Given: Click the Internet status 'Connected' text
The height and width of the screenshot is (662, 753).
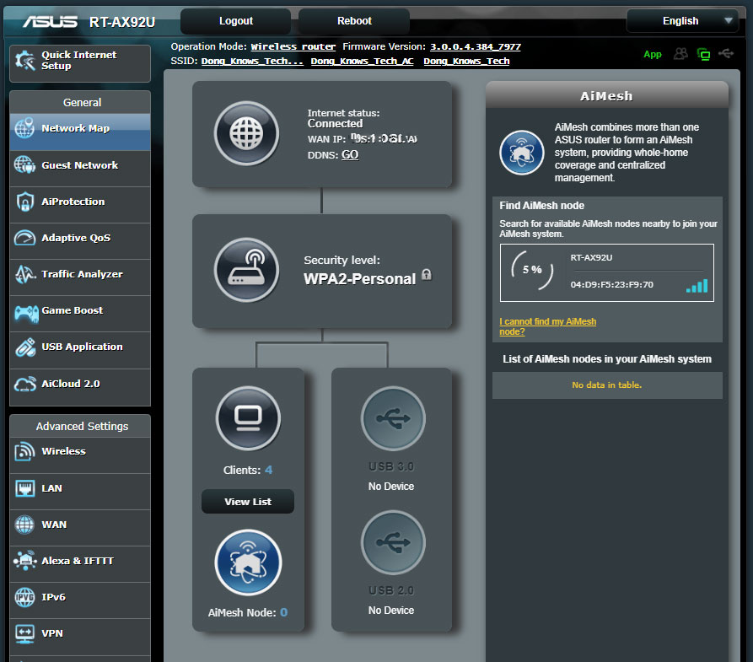Looking at the screenshot, I should click(x=336, y=124).
